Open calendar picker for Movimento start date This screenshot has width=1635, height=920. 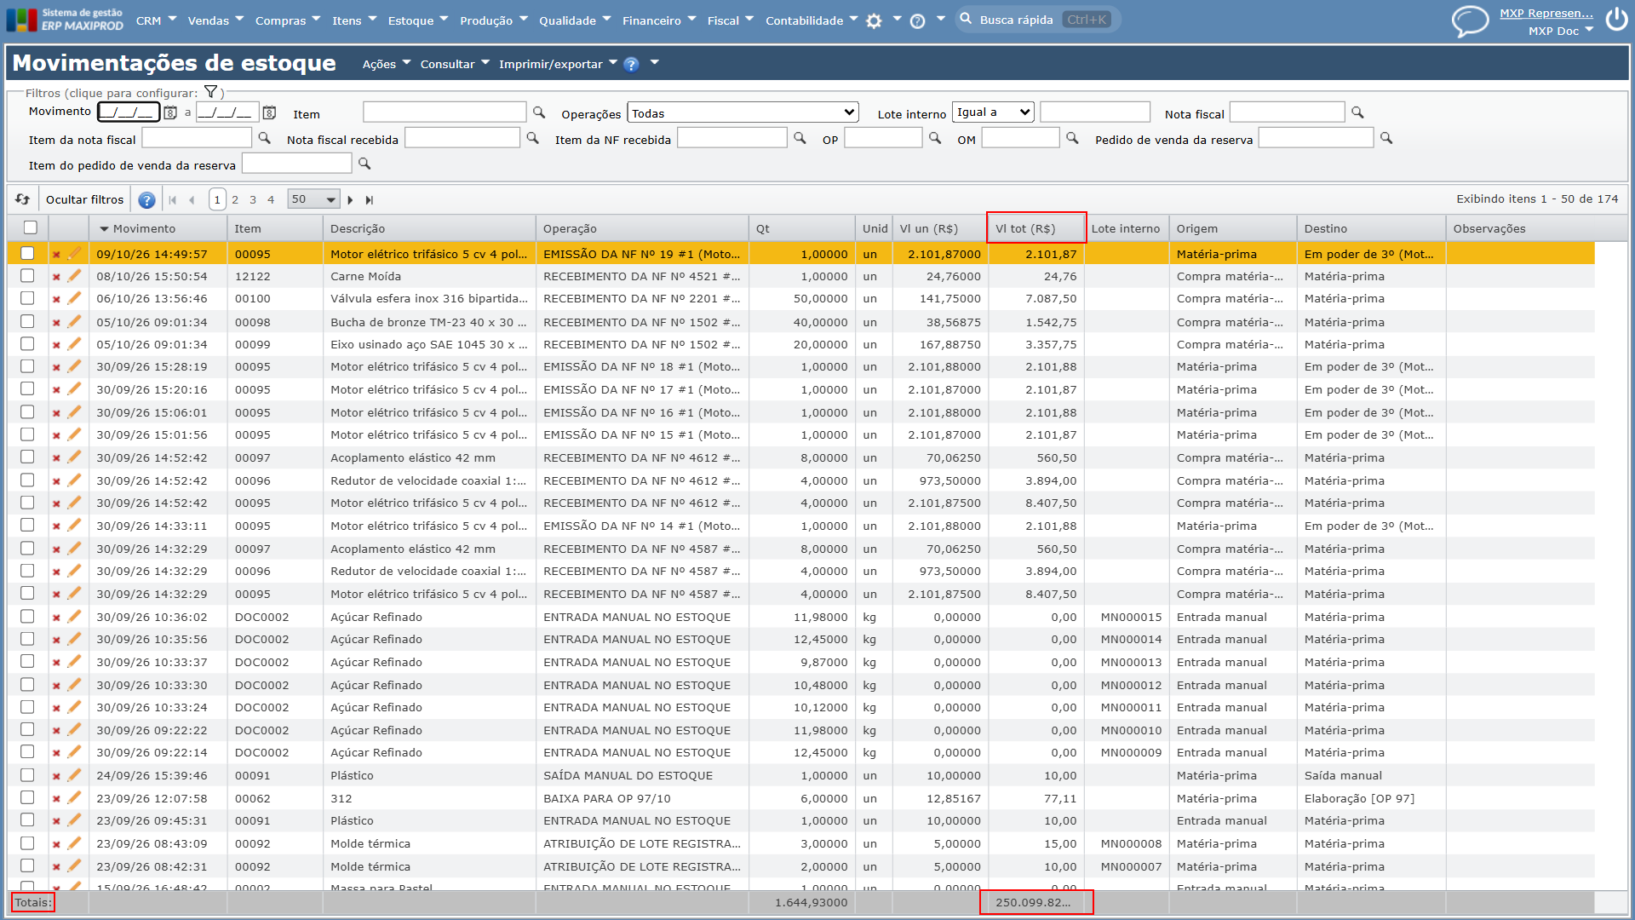[170, 112]
